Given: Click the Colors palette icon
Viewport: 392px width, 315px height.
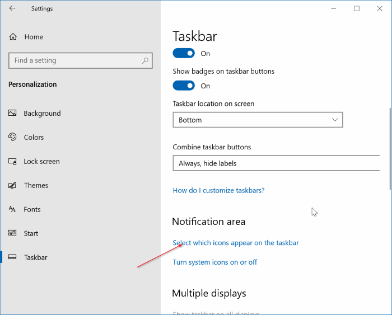Looking at the screenshot, I should (12, 137).
